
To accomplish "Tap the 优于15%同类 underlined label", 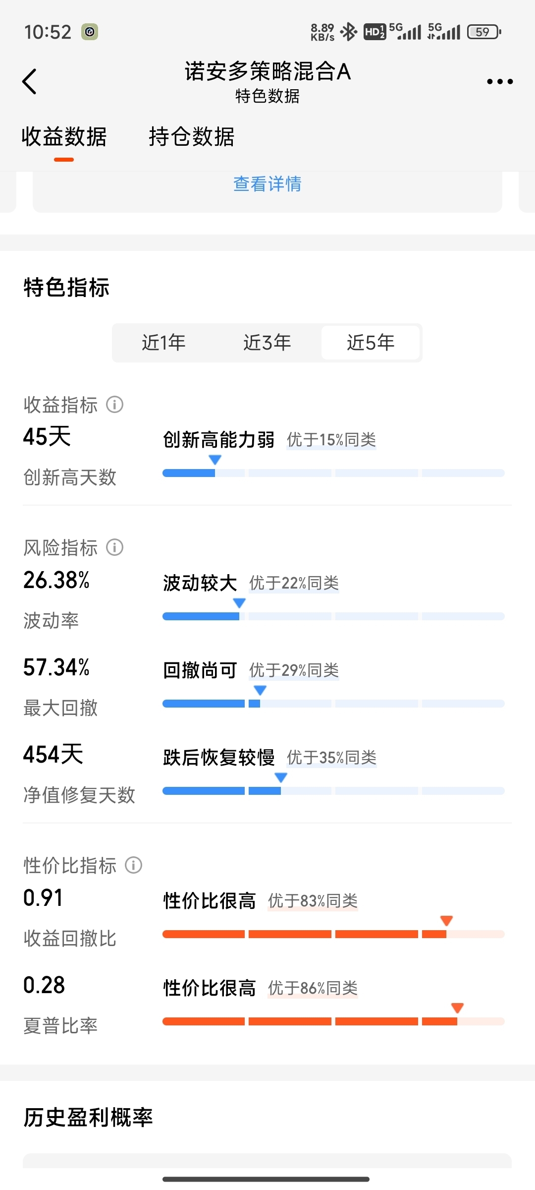I will point(331,439).
